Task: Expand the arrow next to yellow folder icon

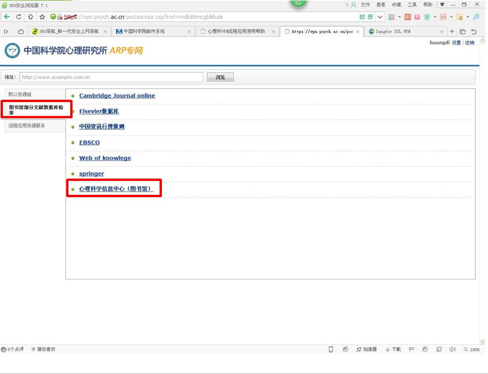Action: (468, 17)
